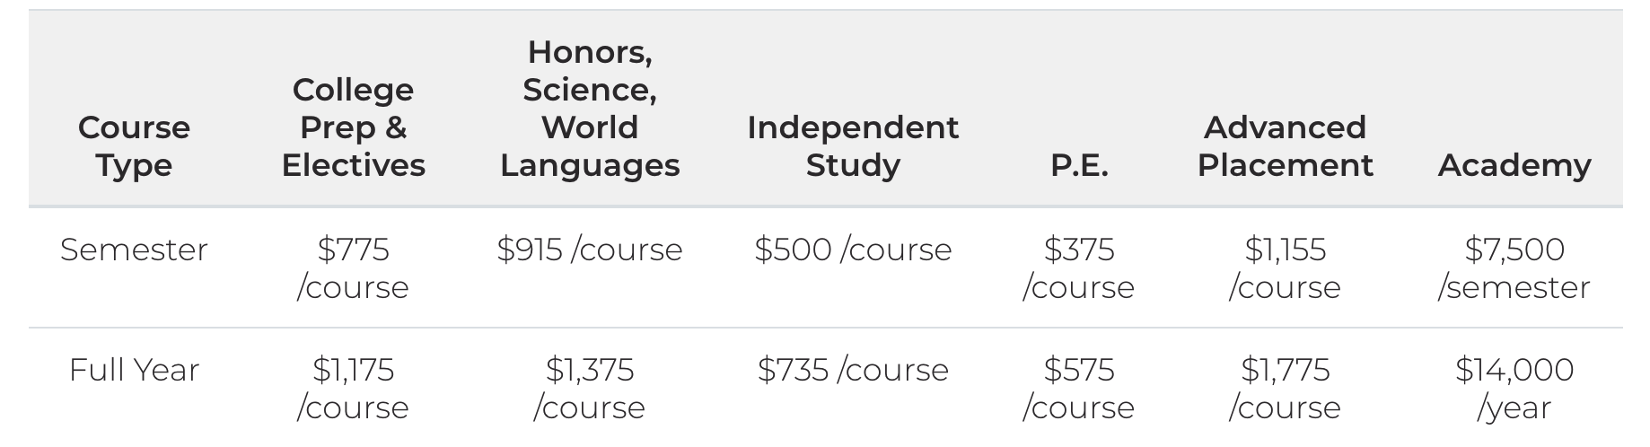
Task: Click the P.E. column header
Action: [x=1079, y=166]
